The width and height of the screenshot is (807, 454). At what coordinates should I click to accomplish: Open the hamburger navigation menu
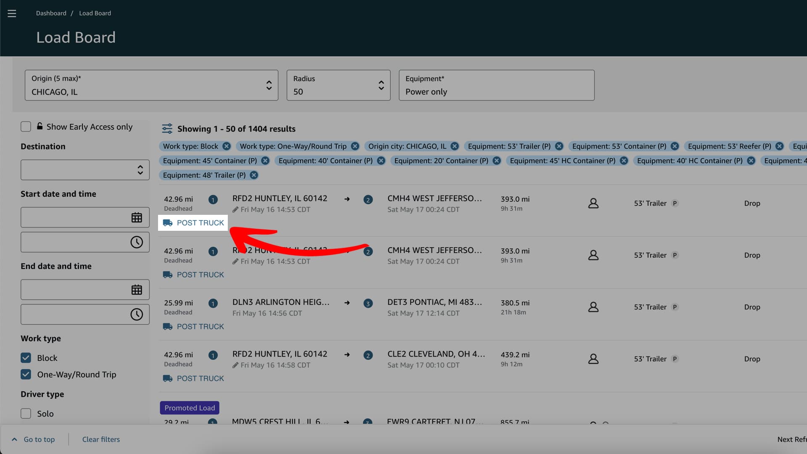click(12, 13)
